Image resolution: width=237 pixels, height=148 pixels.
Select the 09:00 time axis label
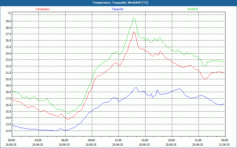[x=91, y=140]
